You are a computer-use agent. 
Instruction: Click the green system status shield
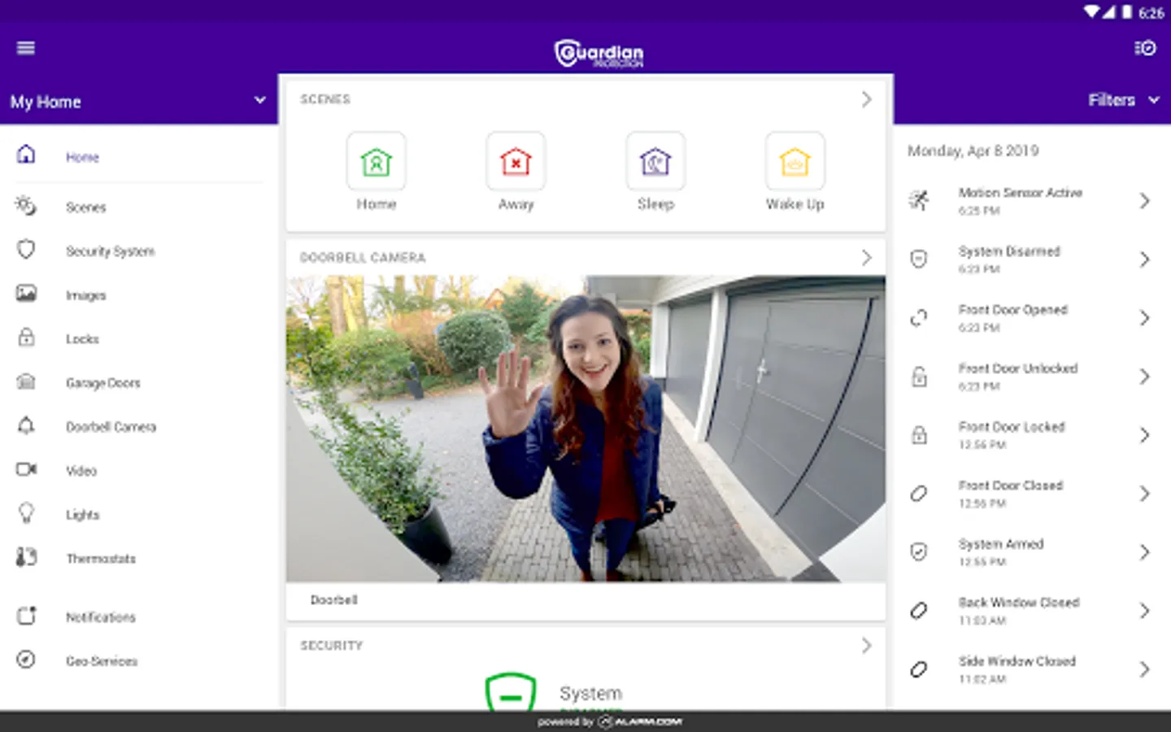[511, 692]
